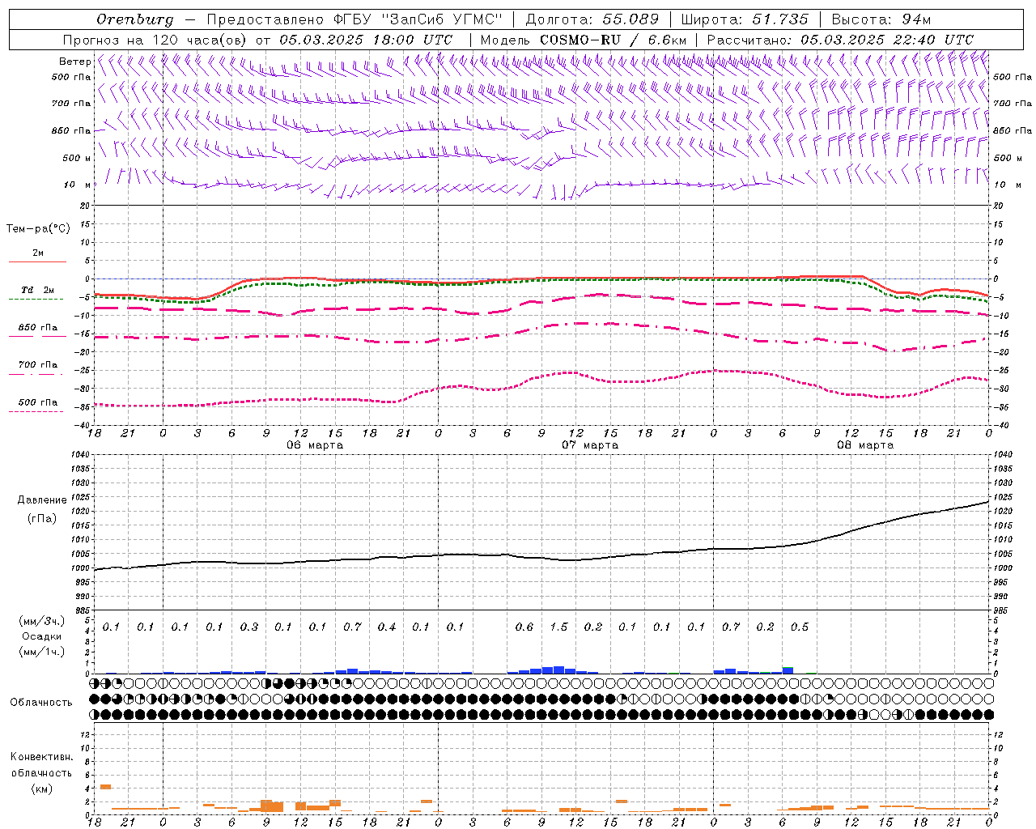Select the 'Предоставлено ФГБУ ЗапСиб УГМС' text

point(355,19)
